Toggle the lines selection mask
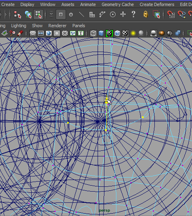 click(x=82, y=14)
